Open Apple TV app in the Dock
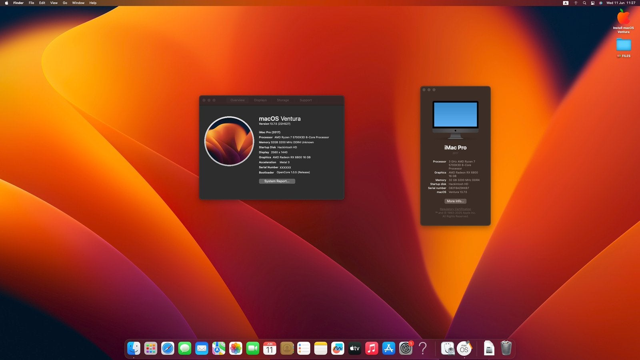 tap(355, 348)
